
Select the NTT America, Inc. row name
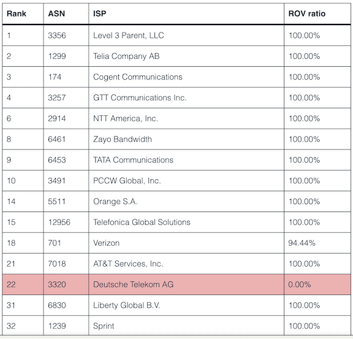coord(126,118)
